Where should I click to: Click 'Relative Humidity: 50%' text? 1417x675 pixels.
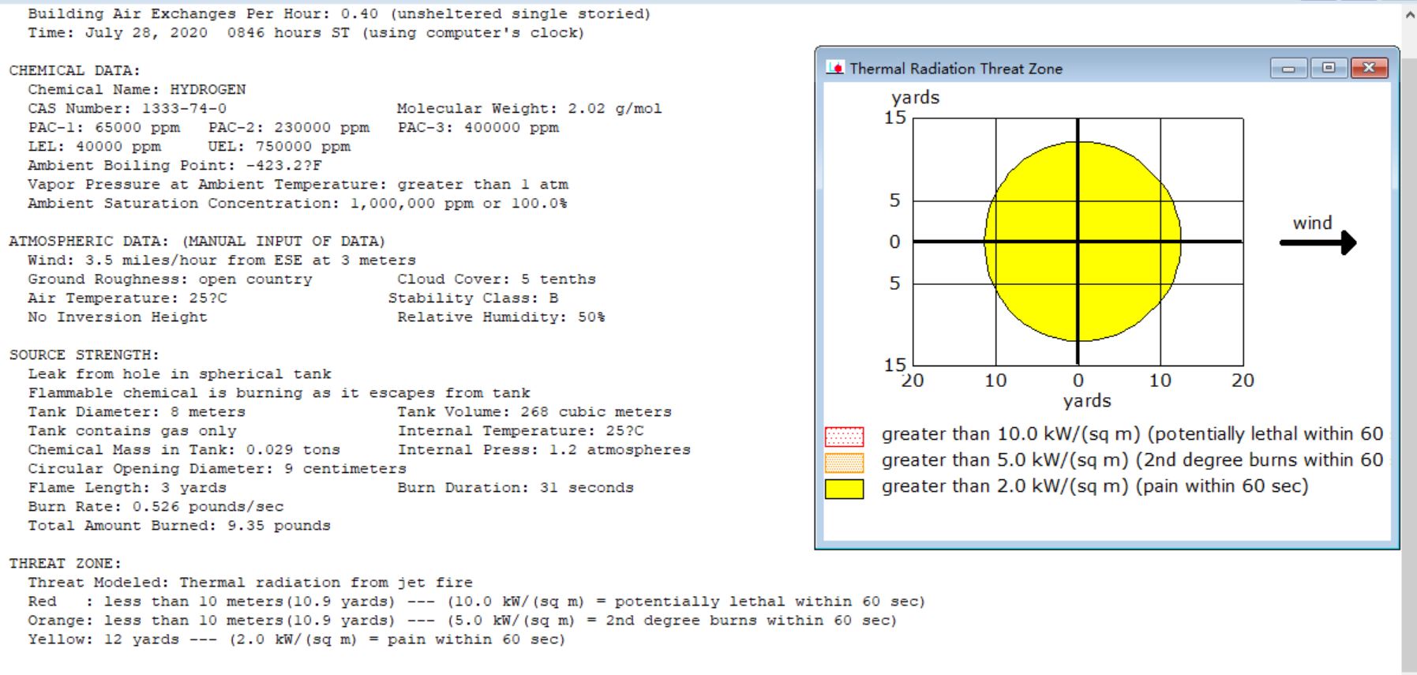[501, 317]
